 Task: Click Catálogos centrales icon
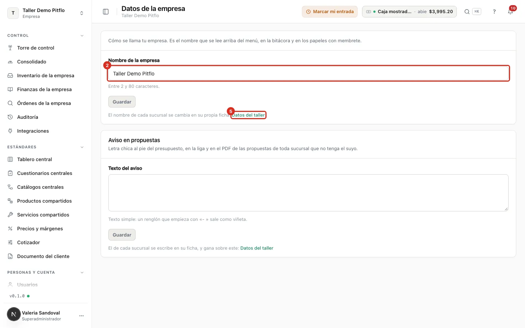(10, 187)
